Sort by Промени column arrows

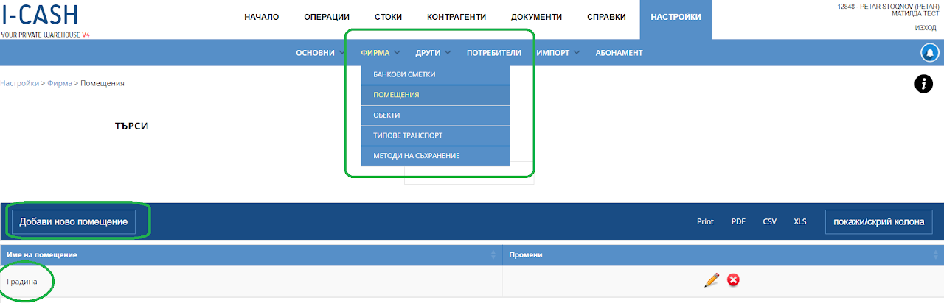coord(935,254)
